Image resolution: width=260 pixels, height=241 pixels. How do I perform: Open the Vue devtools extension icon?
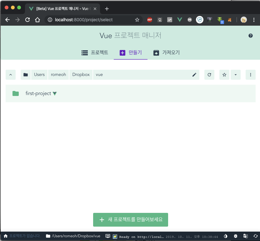[180, 20]
